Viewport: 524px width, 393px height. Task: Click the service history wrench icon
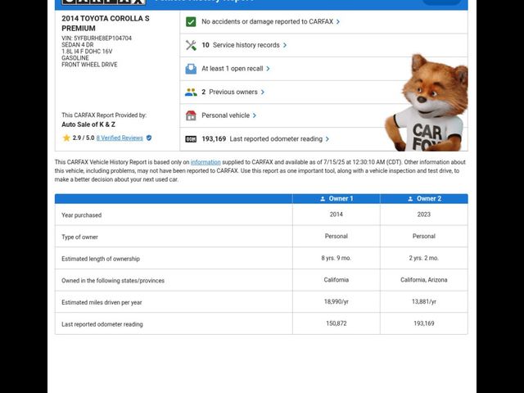click(191, 45)
